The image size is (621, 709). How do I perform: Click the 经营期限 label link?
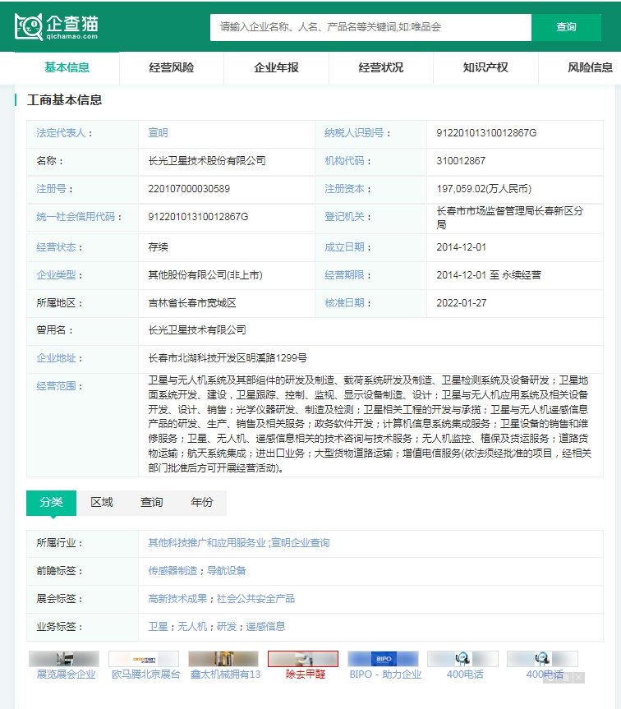click(344, 275)
